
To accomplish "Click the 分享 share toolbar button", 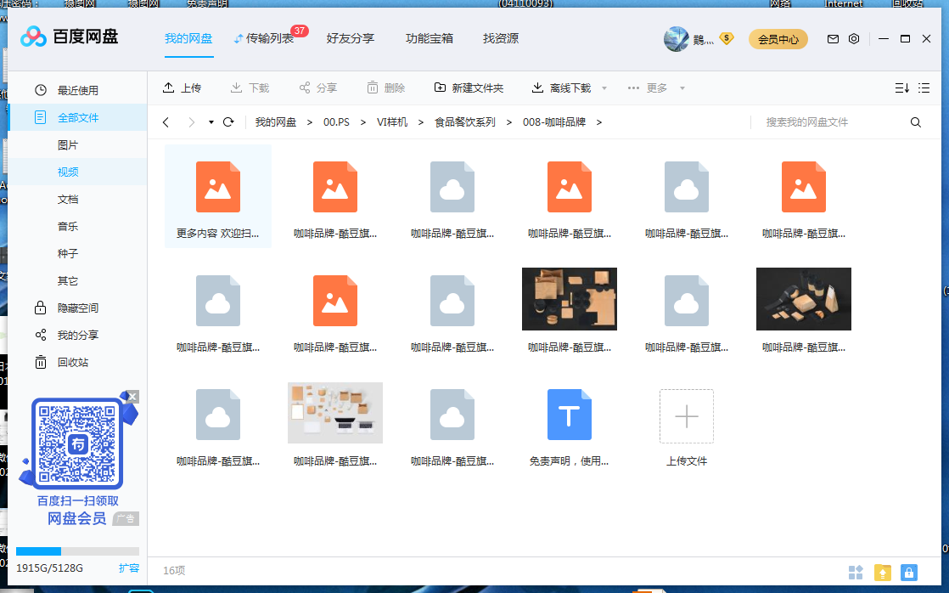I will [318, 88].
